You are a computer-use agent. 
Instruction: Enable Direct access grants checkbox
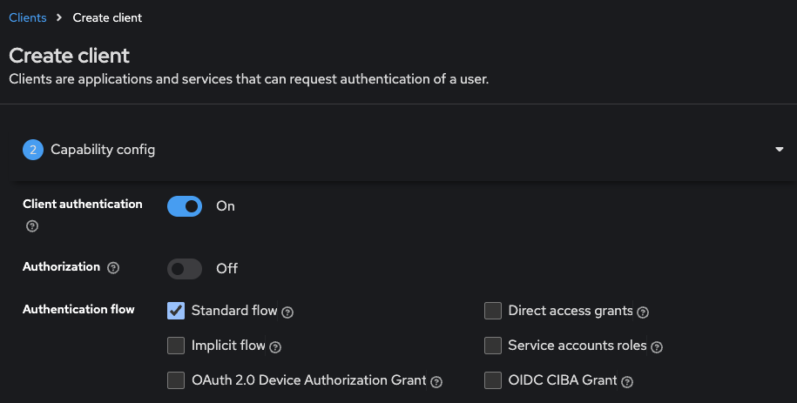click(x=493, y=311)
